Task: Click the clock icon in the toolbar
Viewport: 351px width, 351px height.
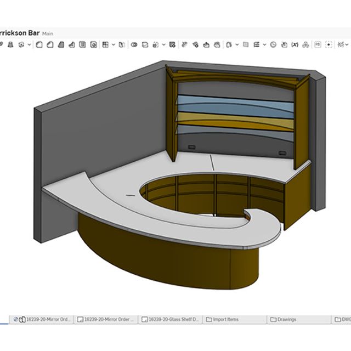Action: tap(273, 45)
